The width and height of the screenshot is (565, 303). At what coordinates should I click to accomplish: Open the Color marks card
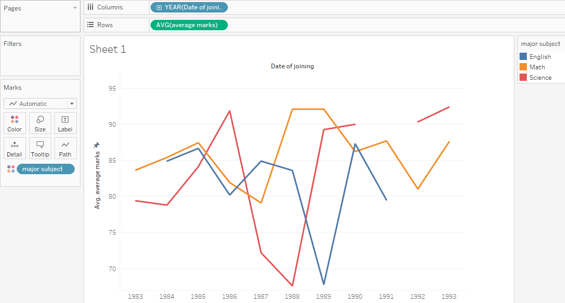(15, 123)
